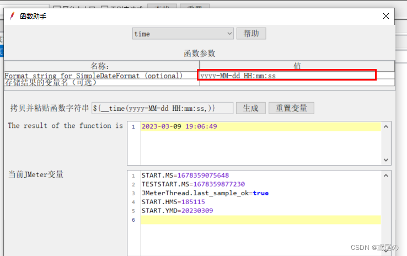Select the Format string for SimpleDateFormat row
The image size is (407, 256).
click(x=94, y=76)
